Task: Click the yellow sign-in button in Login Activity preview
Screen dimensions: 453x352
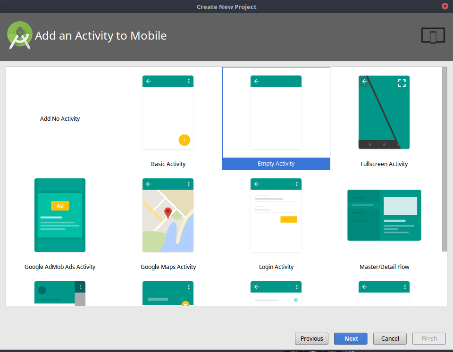Action: (x=288, y=219)
